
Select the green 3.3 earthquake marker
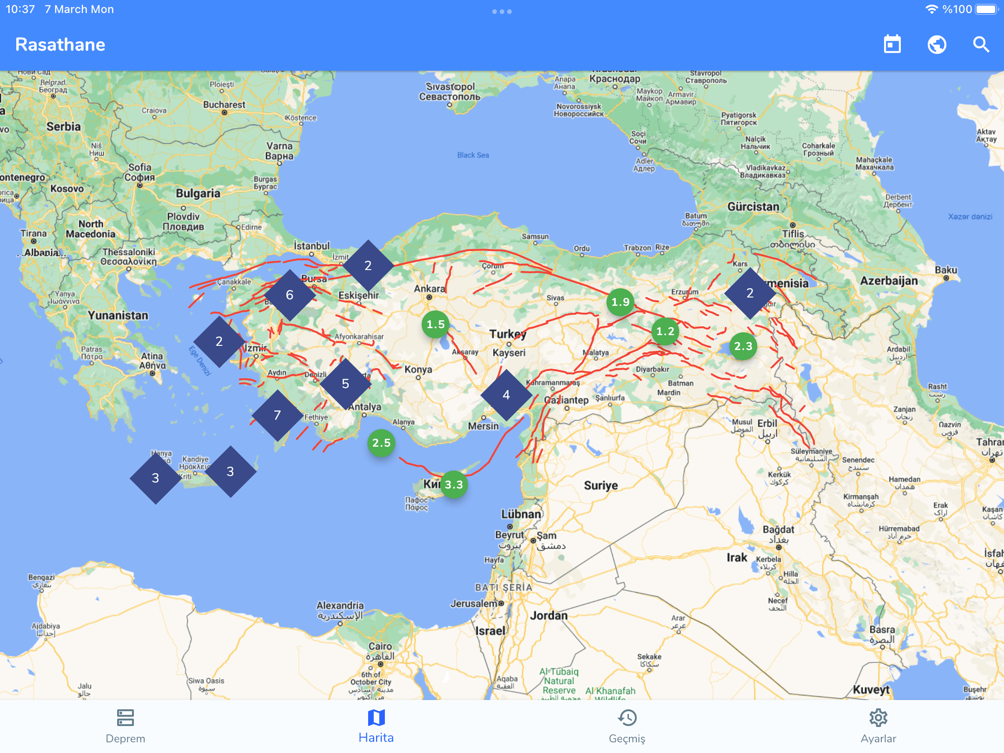[454, 484]
